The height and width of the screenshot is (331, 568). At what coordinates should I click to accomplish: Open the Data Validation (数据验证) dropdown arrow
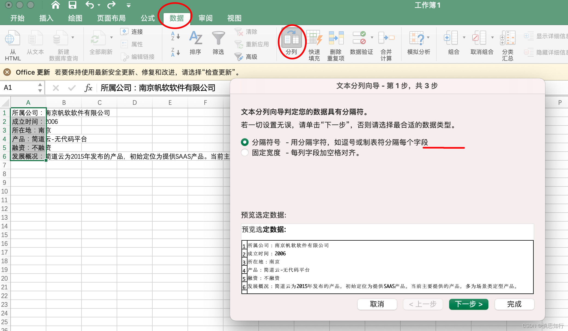[x=372, y=38]
